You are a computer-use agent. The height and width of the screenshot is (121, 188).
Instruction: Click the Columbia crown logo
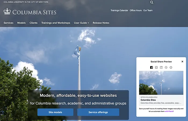click(7, 11)
